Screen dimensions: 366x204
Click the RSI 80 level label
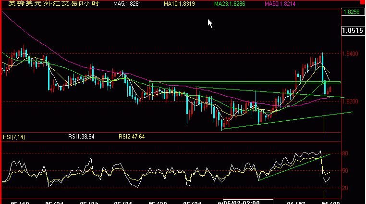point(345,153)
